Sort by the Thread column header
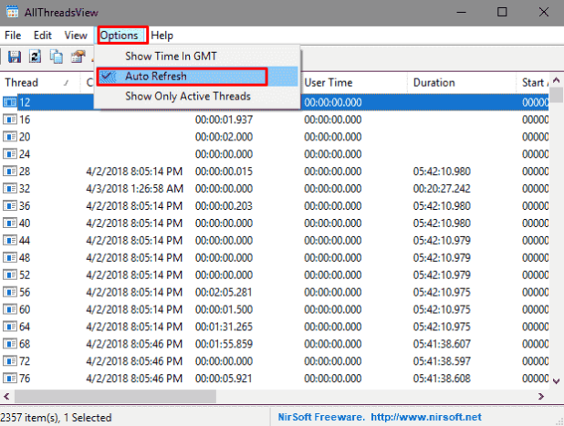The image size is (564, 426). click(39, 83)
